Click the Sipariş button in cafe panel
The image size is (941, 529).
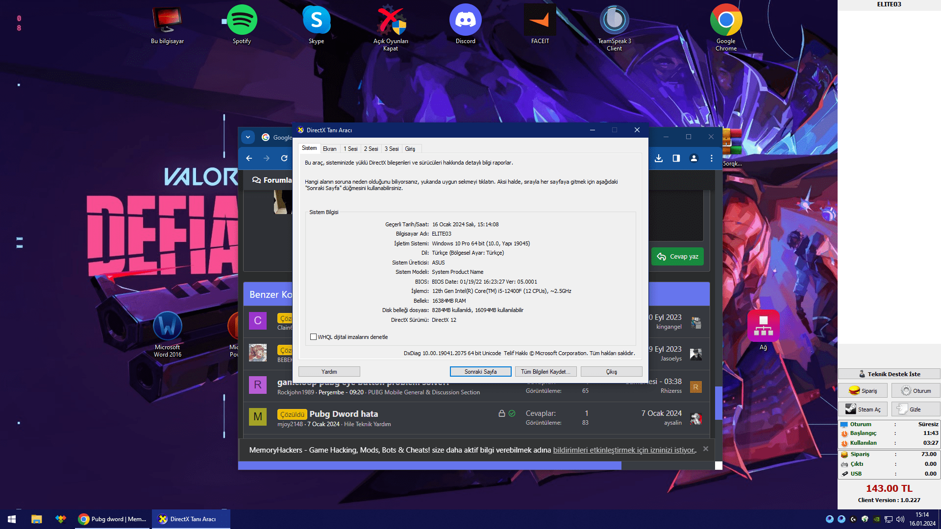pos(863,391)
